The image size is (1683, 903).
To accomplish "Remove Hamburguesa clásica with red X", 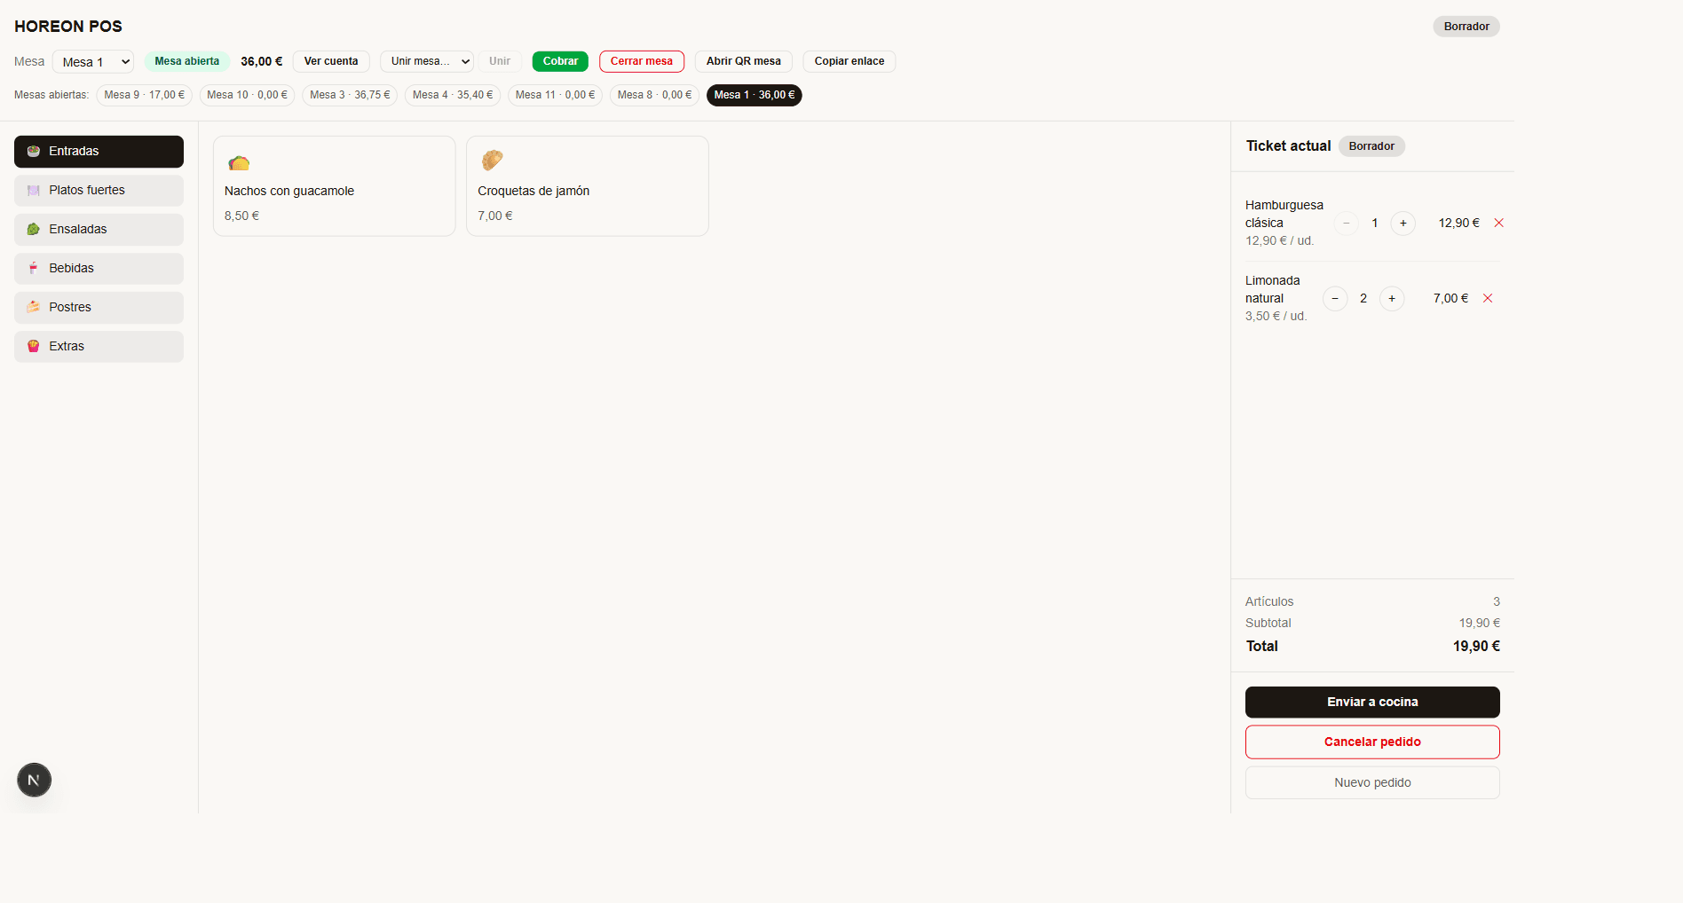I will point(1498,223).
